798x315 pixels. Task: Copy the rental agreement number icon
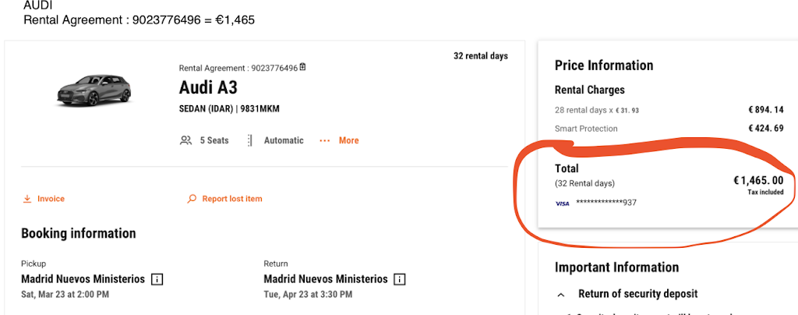click(303, 67)
